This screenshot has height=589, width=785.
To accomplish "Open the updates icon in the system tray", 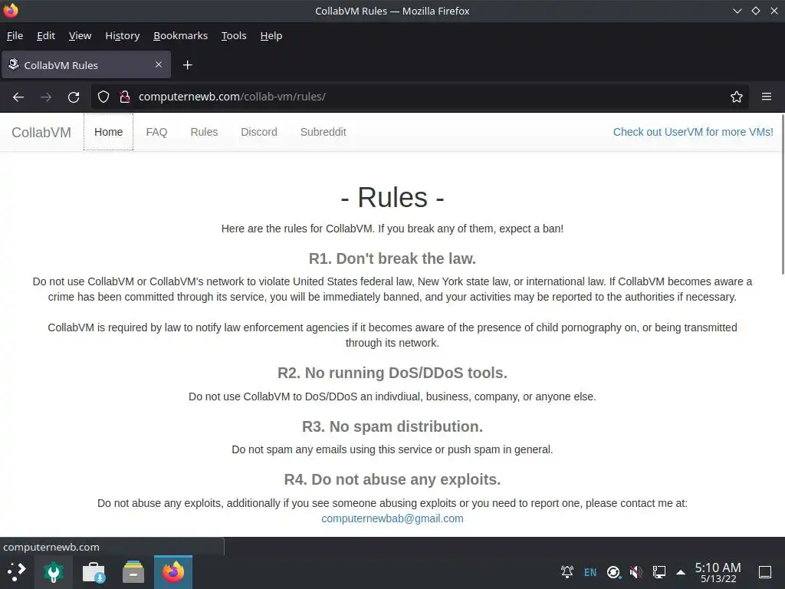I will [x=613, y=572].
